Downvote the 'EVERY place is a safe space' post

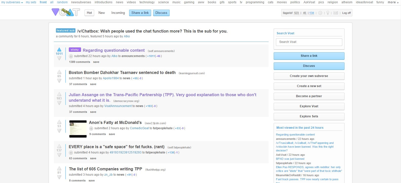(x=59, y=155)
